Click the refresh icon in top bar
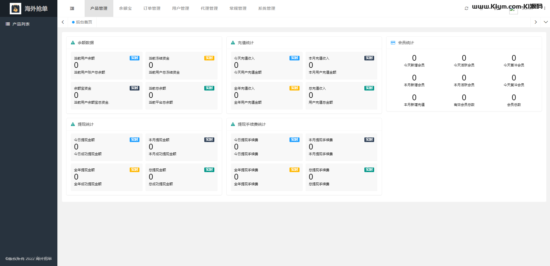The height and width of the screenshot is (266, 550). pos(467,8)
